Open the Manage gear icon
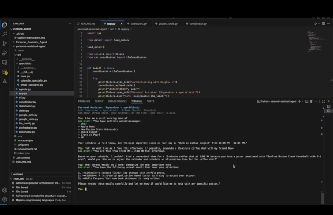Image resolution: width=333 pixels, height=215 pixels. [5, 199]
